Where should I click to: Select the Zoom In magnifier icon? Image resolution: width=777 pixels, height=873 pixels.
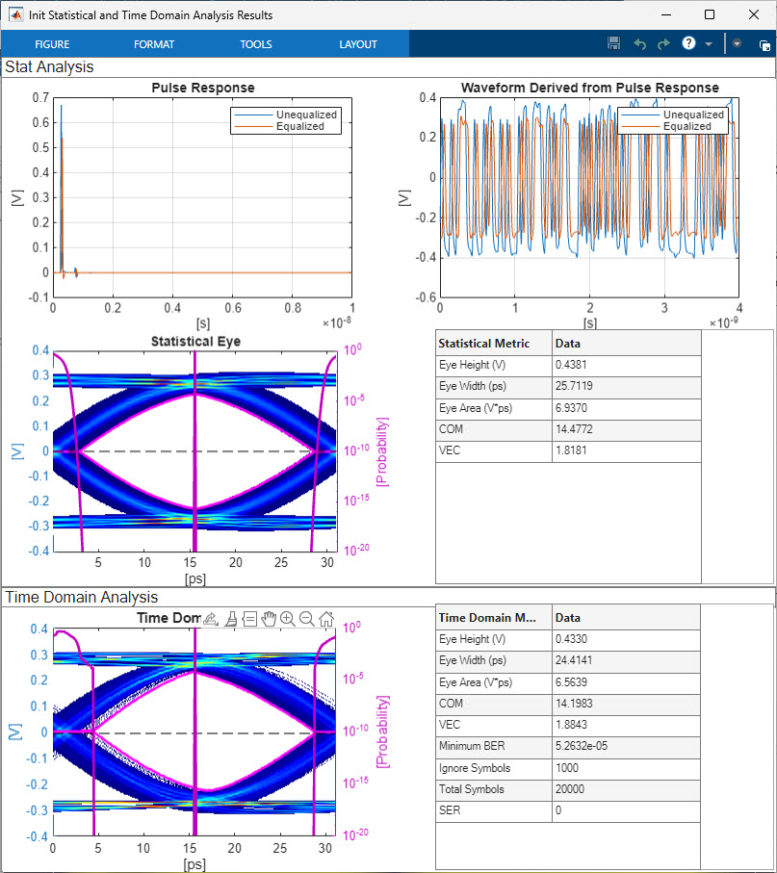tap(288, 619)
